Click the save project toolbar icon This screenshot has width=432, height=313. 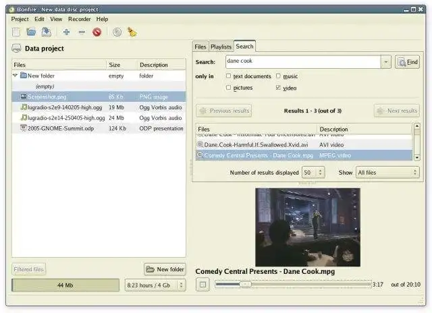click(47, 32)
